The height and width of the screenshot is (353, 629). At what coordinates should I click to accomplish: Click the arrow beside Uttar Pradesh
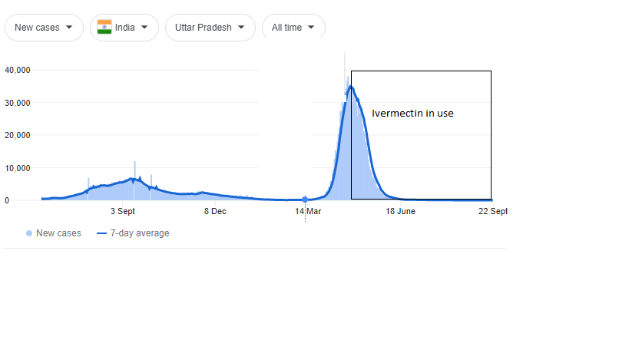click(241, 28)
